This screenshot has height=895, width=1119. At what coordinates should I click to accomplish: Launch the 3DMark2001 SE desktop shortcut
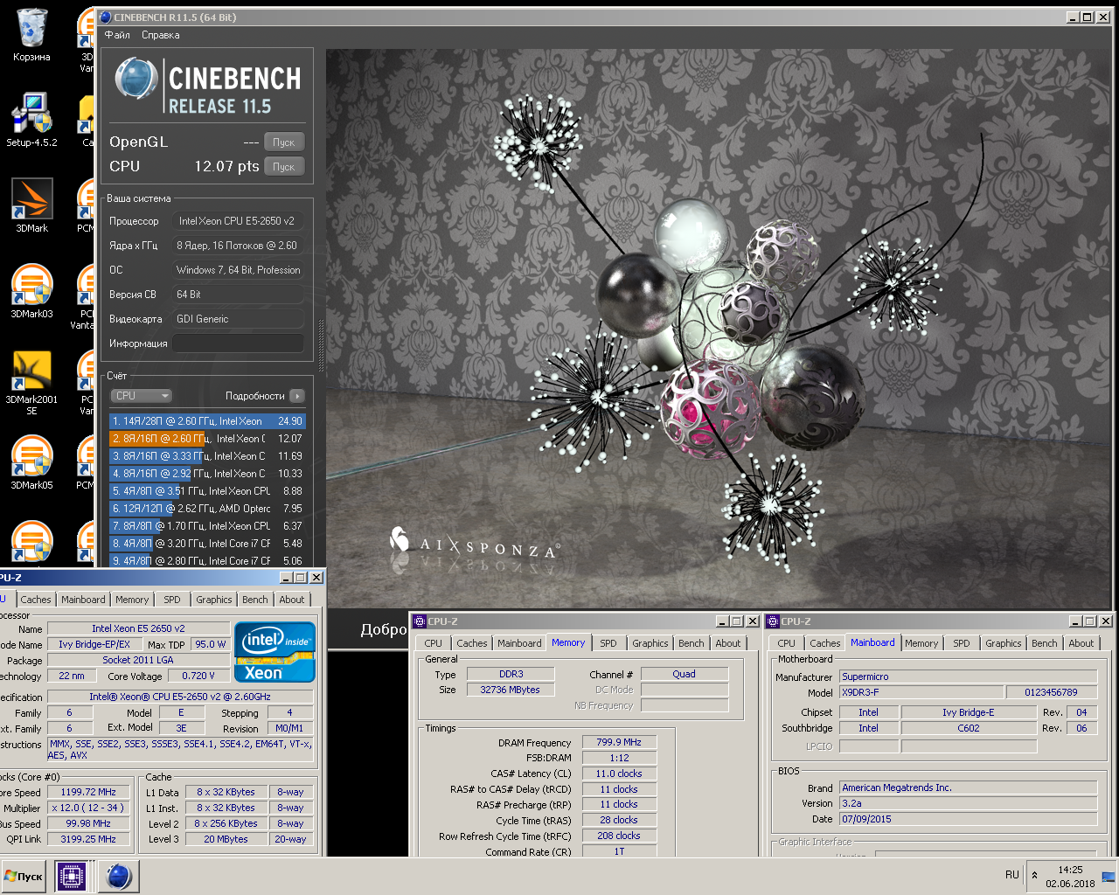click(31, 382)
